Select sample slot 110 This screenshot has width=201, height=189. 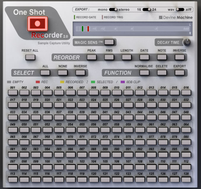coord(163,167)
